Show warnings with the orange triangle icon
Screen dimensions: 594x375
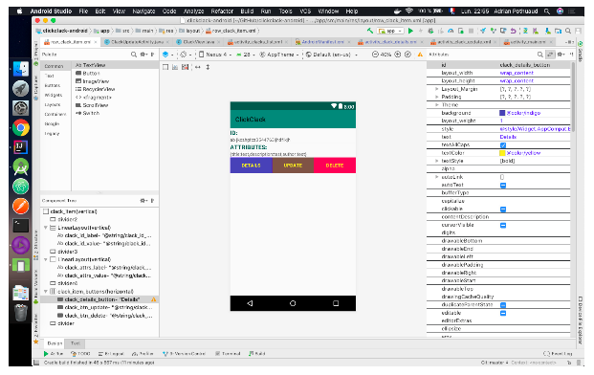pos(420,55)
